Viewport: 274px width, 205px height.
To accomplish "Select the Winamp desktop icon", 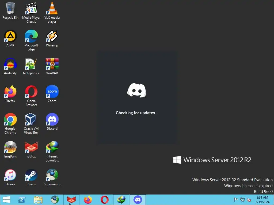I will (52, 38).
